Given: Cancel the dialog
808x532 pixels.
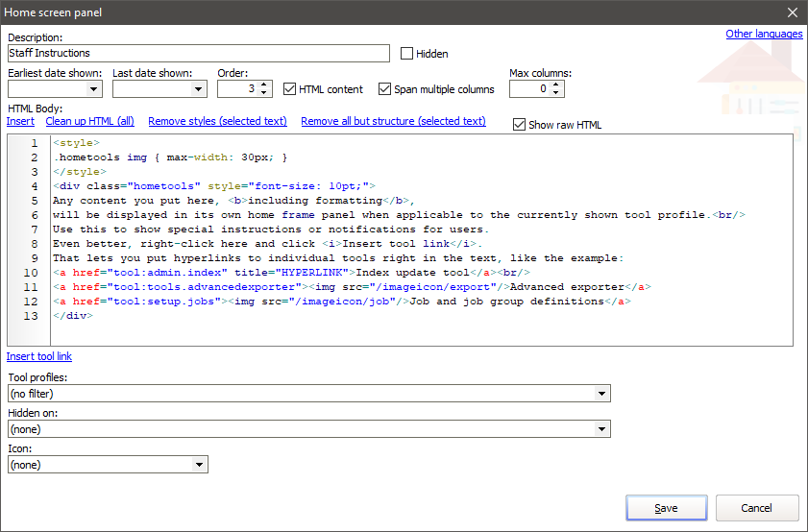Looking at the screenshot, I should 756,508.
